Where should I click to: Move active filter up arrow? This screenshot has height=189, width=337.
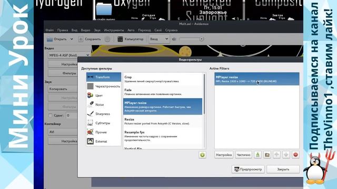pos(276,155)
